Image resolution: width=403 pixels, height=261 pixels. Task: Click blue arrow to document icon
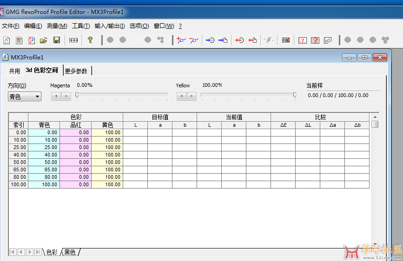tap(223, 40)
